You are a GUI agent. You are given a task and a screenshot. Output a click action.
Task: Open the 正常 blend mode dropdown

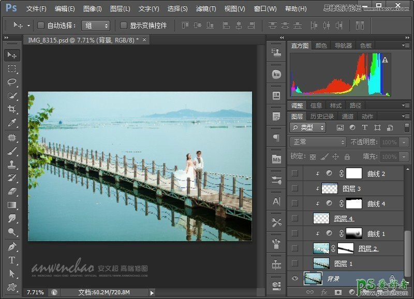(x=318, y=142)
